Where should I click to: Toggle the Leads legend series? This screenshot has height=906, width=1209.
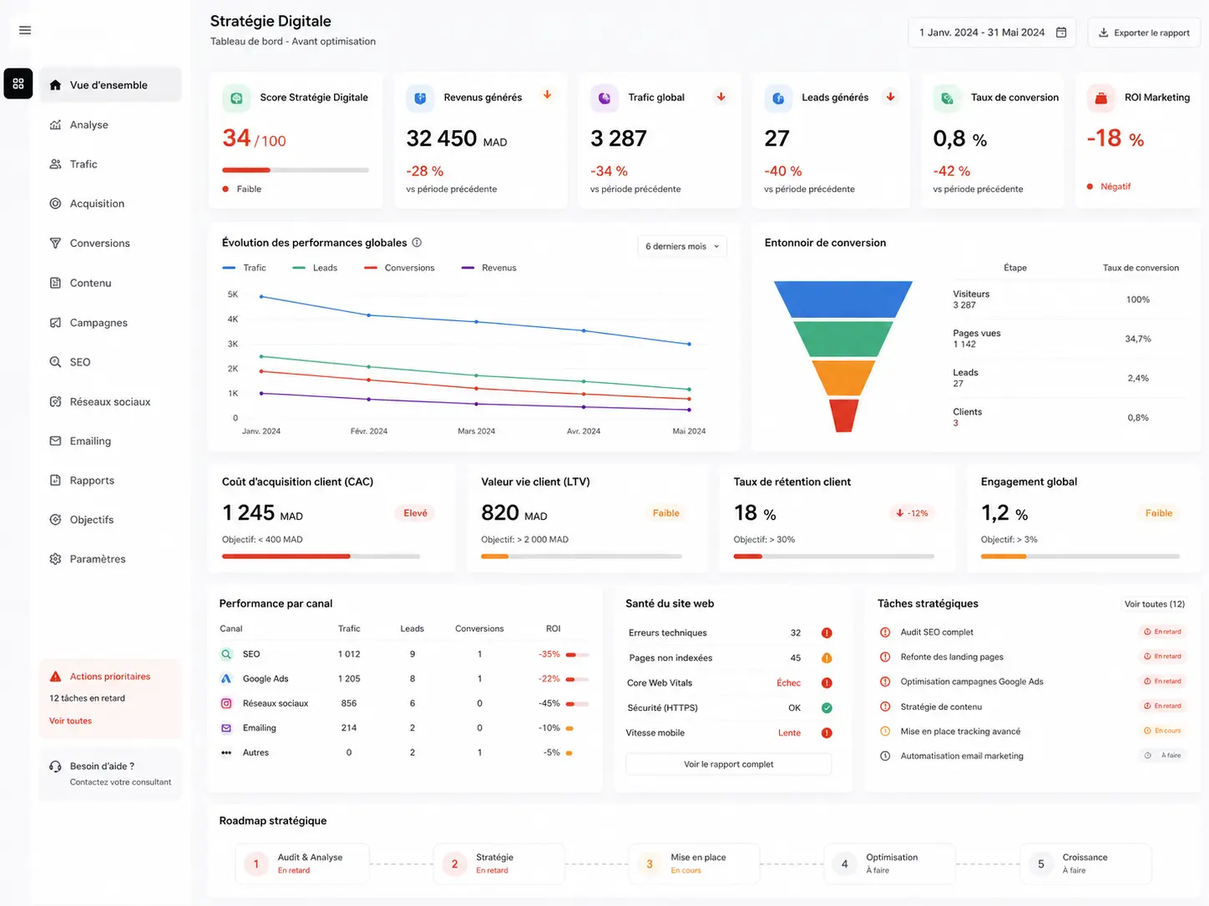pyautogui.click(x=315, y=268)
